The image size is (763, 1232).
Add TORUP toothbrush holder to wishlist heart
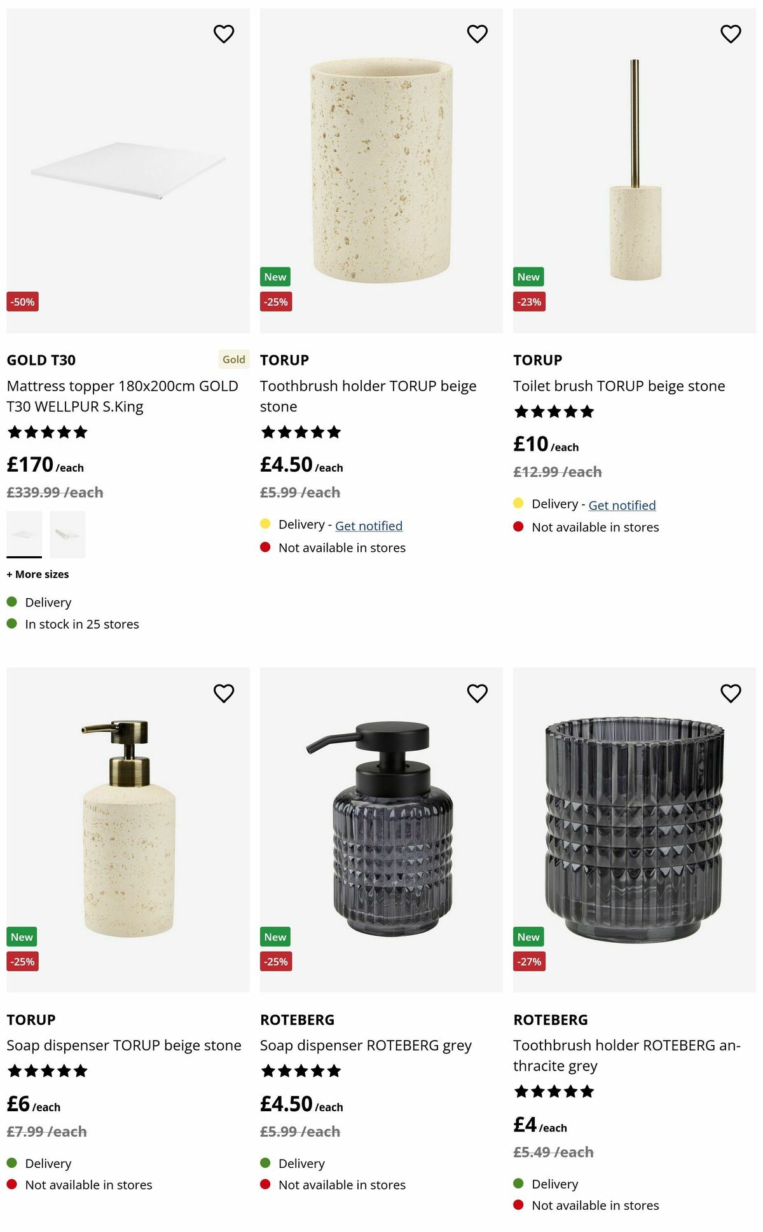(x=477, y=34)
